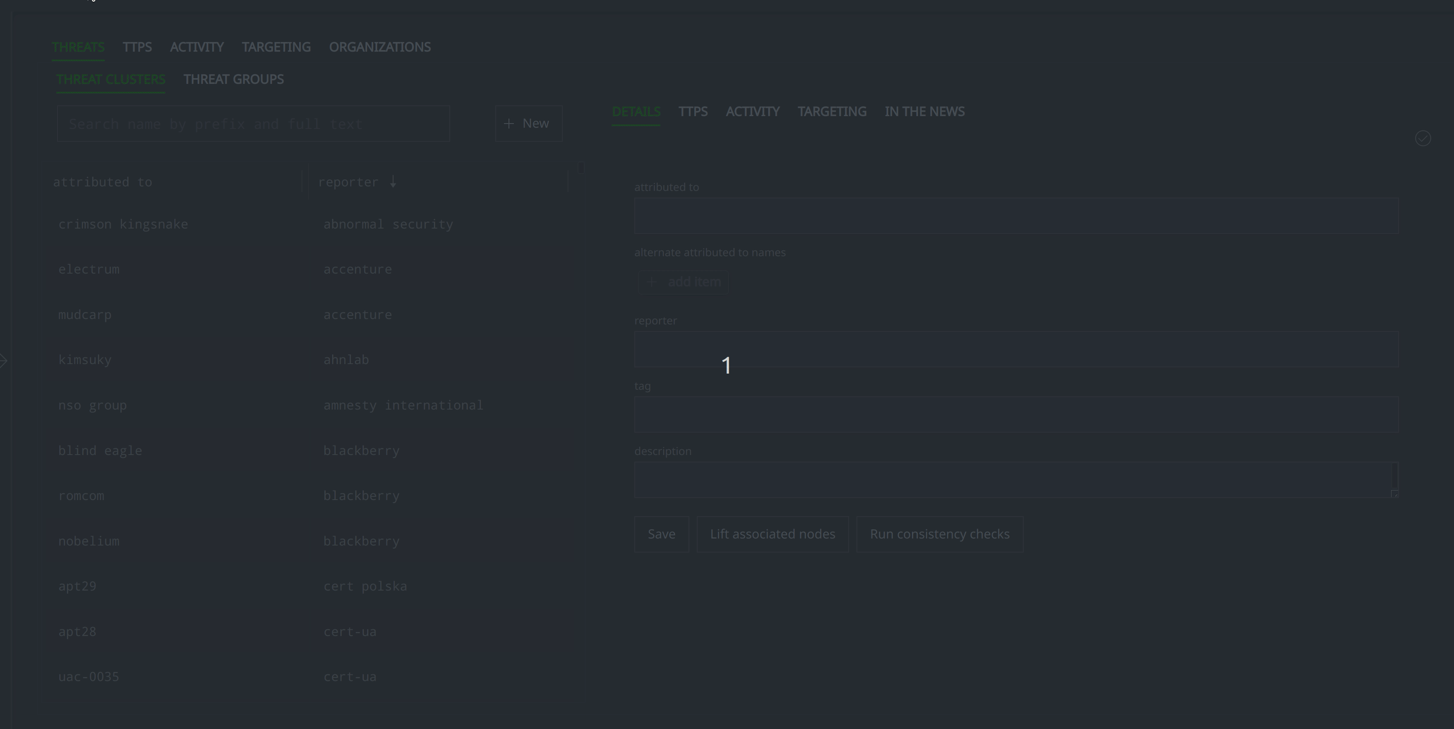Image resolution: width=1454 pixels, height=729 pixels.
Task: Click add item under alternate names
Action: point(684,282)
